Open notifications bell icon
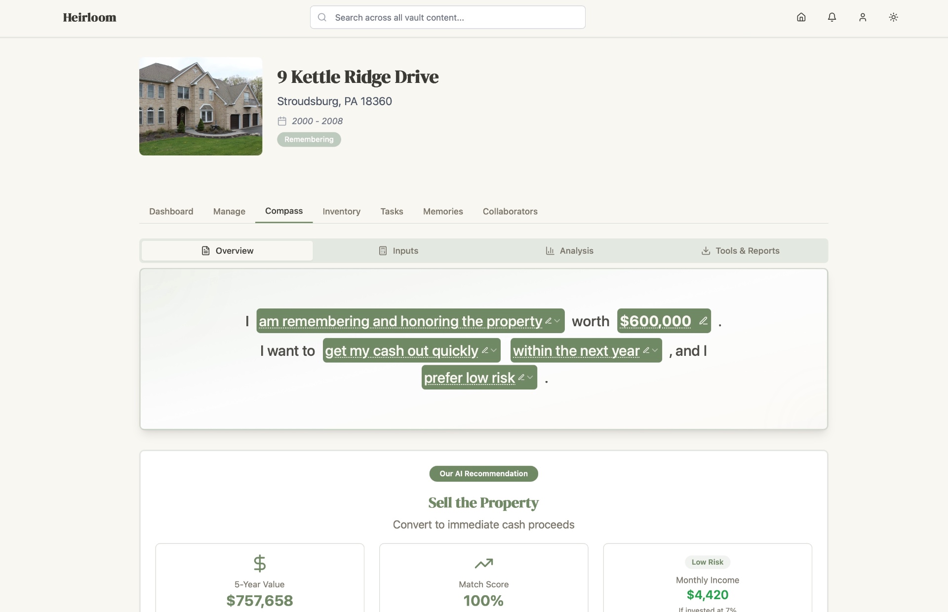This screenshot has height=612, width=948. (x=832, y=17)
